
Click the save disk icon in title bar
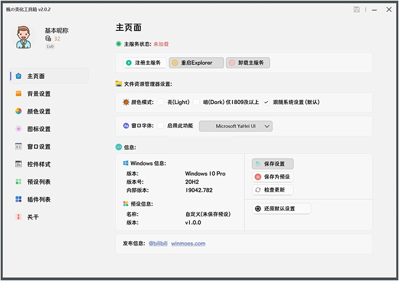(x=356, y=10)
